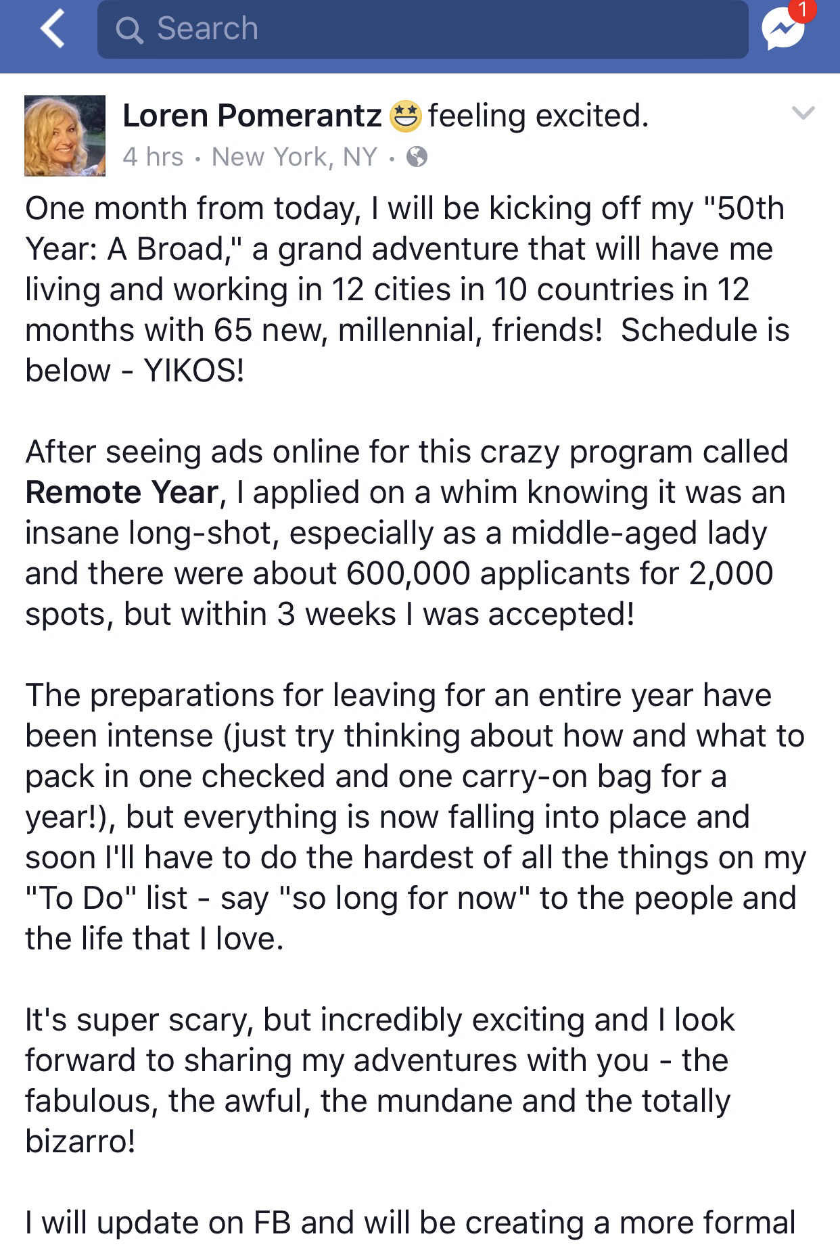Click the globe public privacy icon

[417, 158]
